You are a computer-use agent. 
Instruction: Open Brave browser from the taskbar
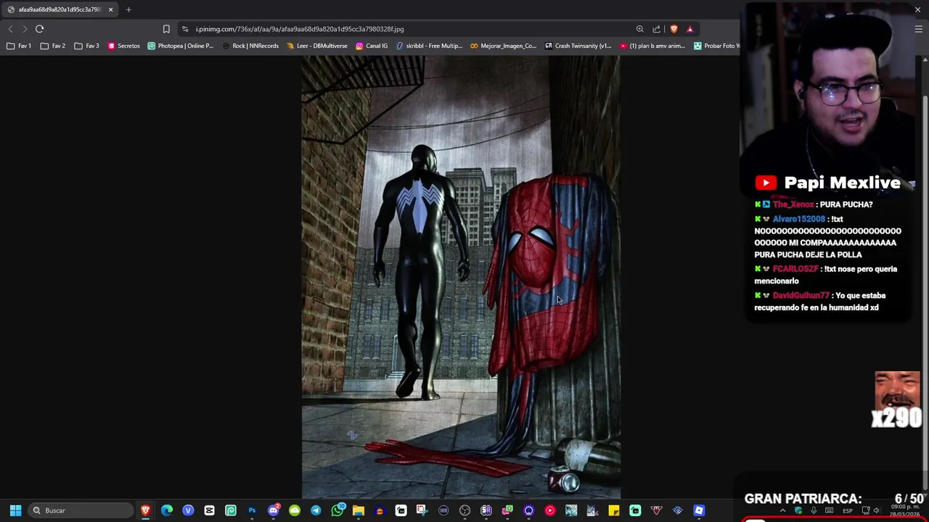tap(145, 510)
